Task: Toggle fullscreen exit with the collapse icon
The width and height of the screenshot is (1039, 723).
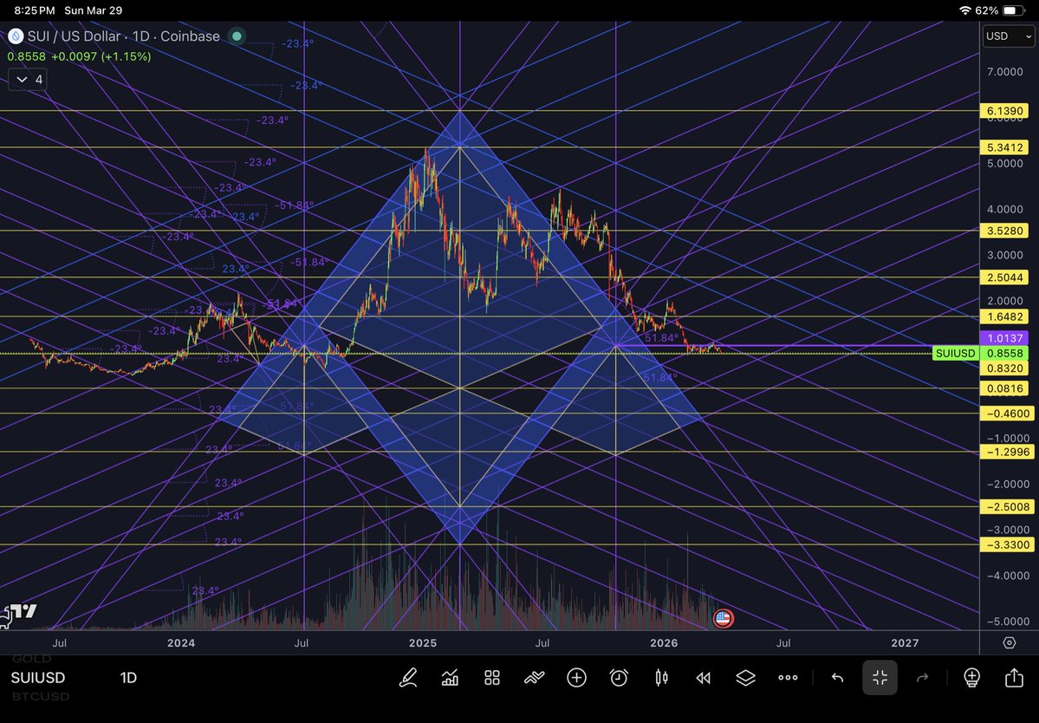Action: (880, 677)
